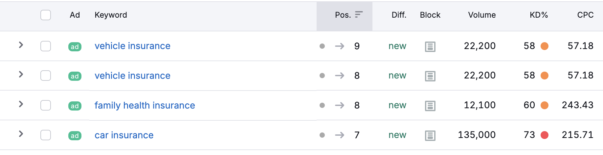Expand the family health insurance row
This screenshot has width=603, height=155.
[21, 104]
